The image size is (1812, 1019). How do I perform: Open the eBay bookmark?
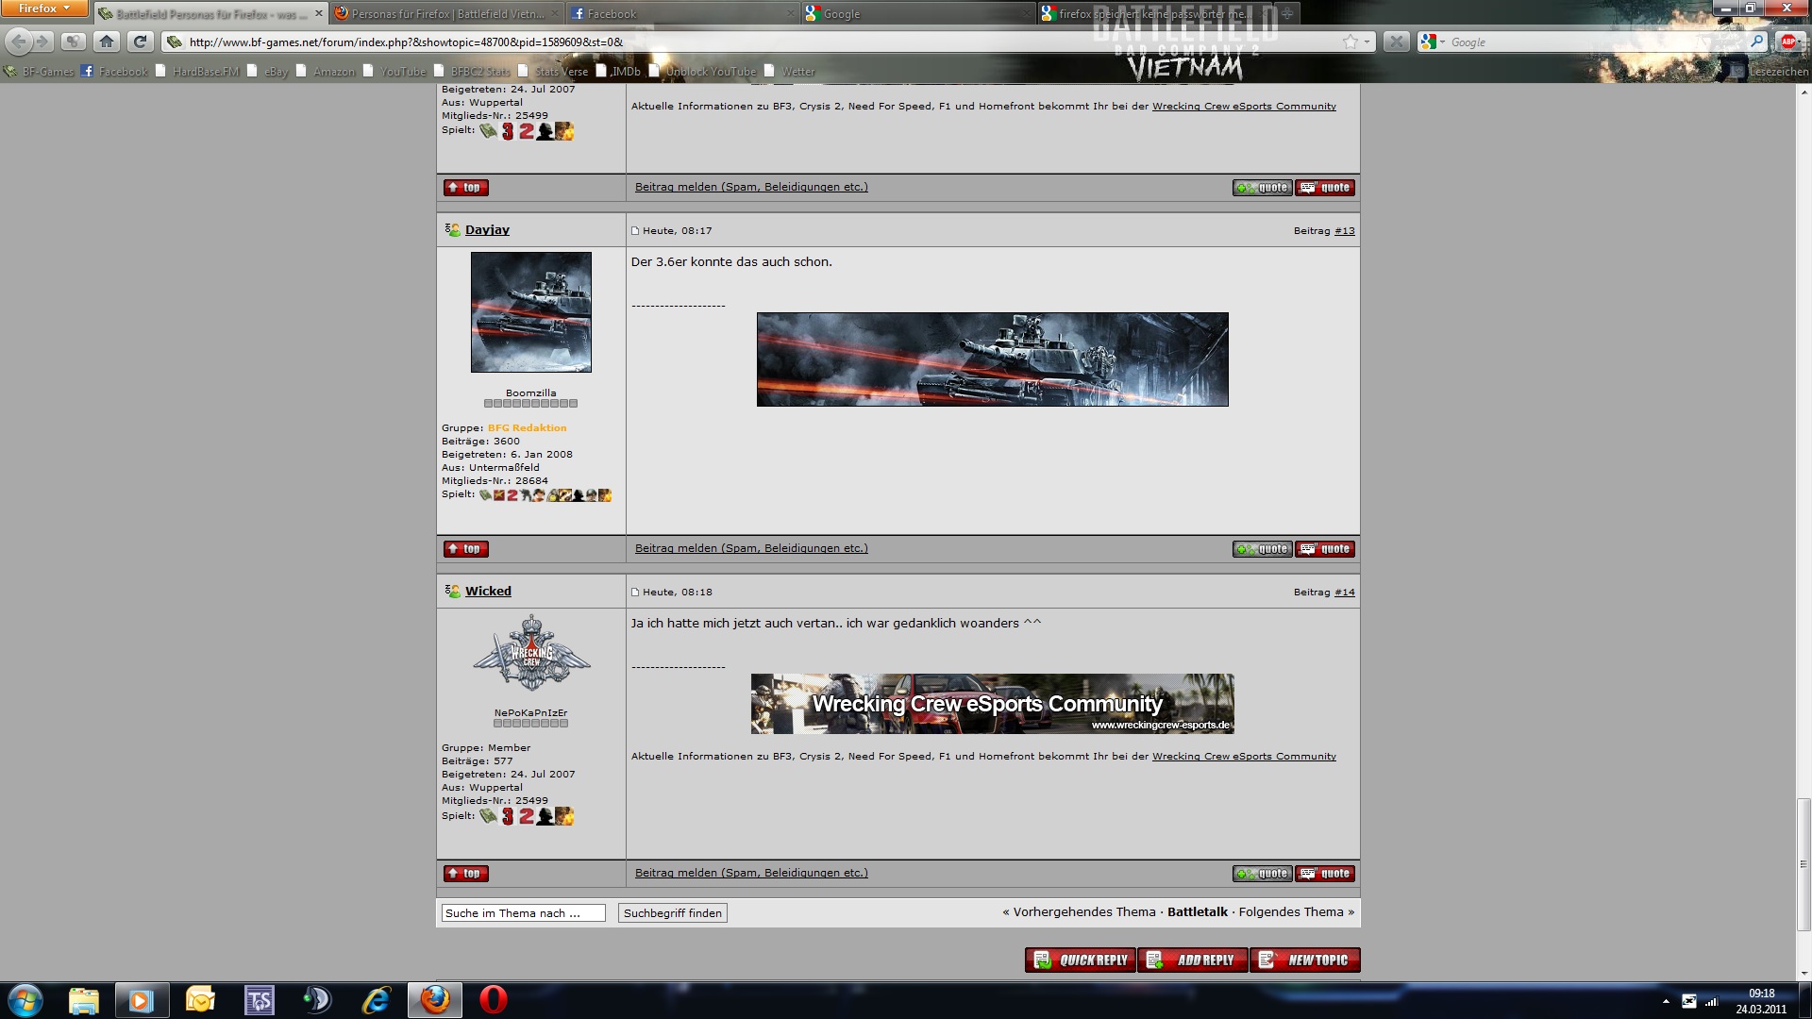coord(268,72)
